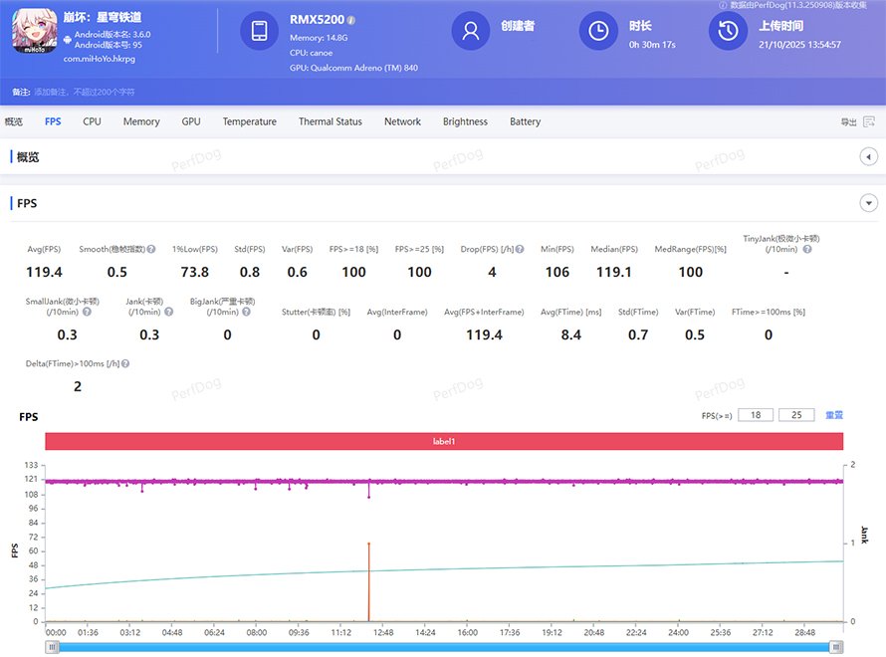Click the FPS threshold field showing 18
This screenshot has height=657, width=886.
tap(756, 415)
